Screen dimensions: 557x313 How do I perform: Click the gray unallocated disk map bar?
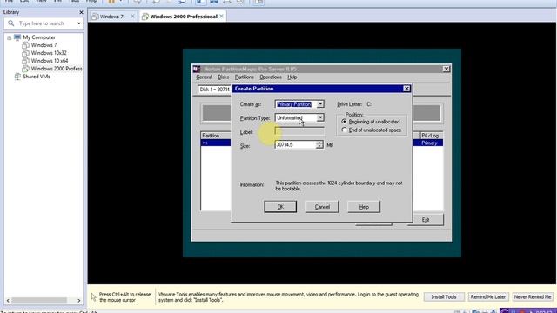pos(216,113)
